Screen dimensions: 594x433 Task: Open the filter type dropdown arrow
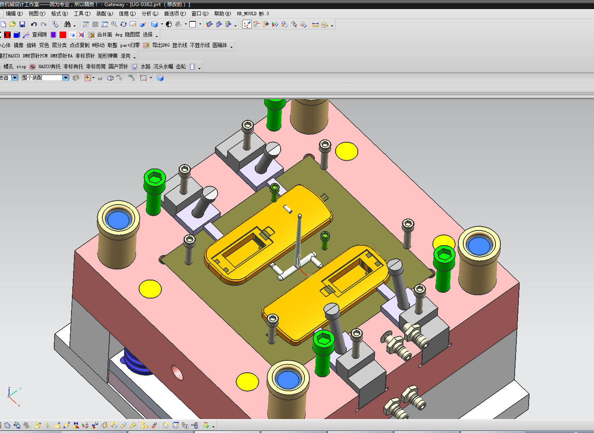(x=15, y=77)
